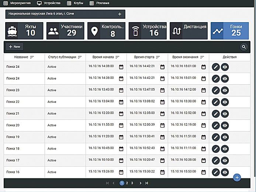Go to page 2 in pagination
Viewport: 256px width, 192px height.
(127, 183)
